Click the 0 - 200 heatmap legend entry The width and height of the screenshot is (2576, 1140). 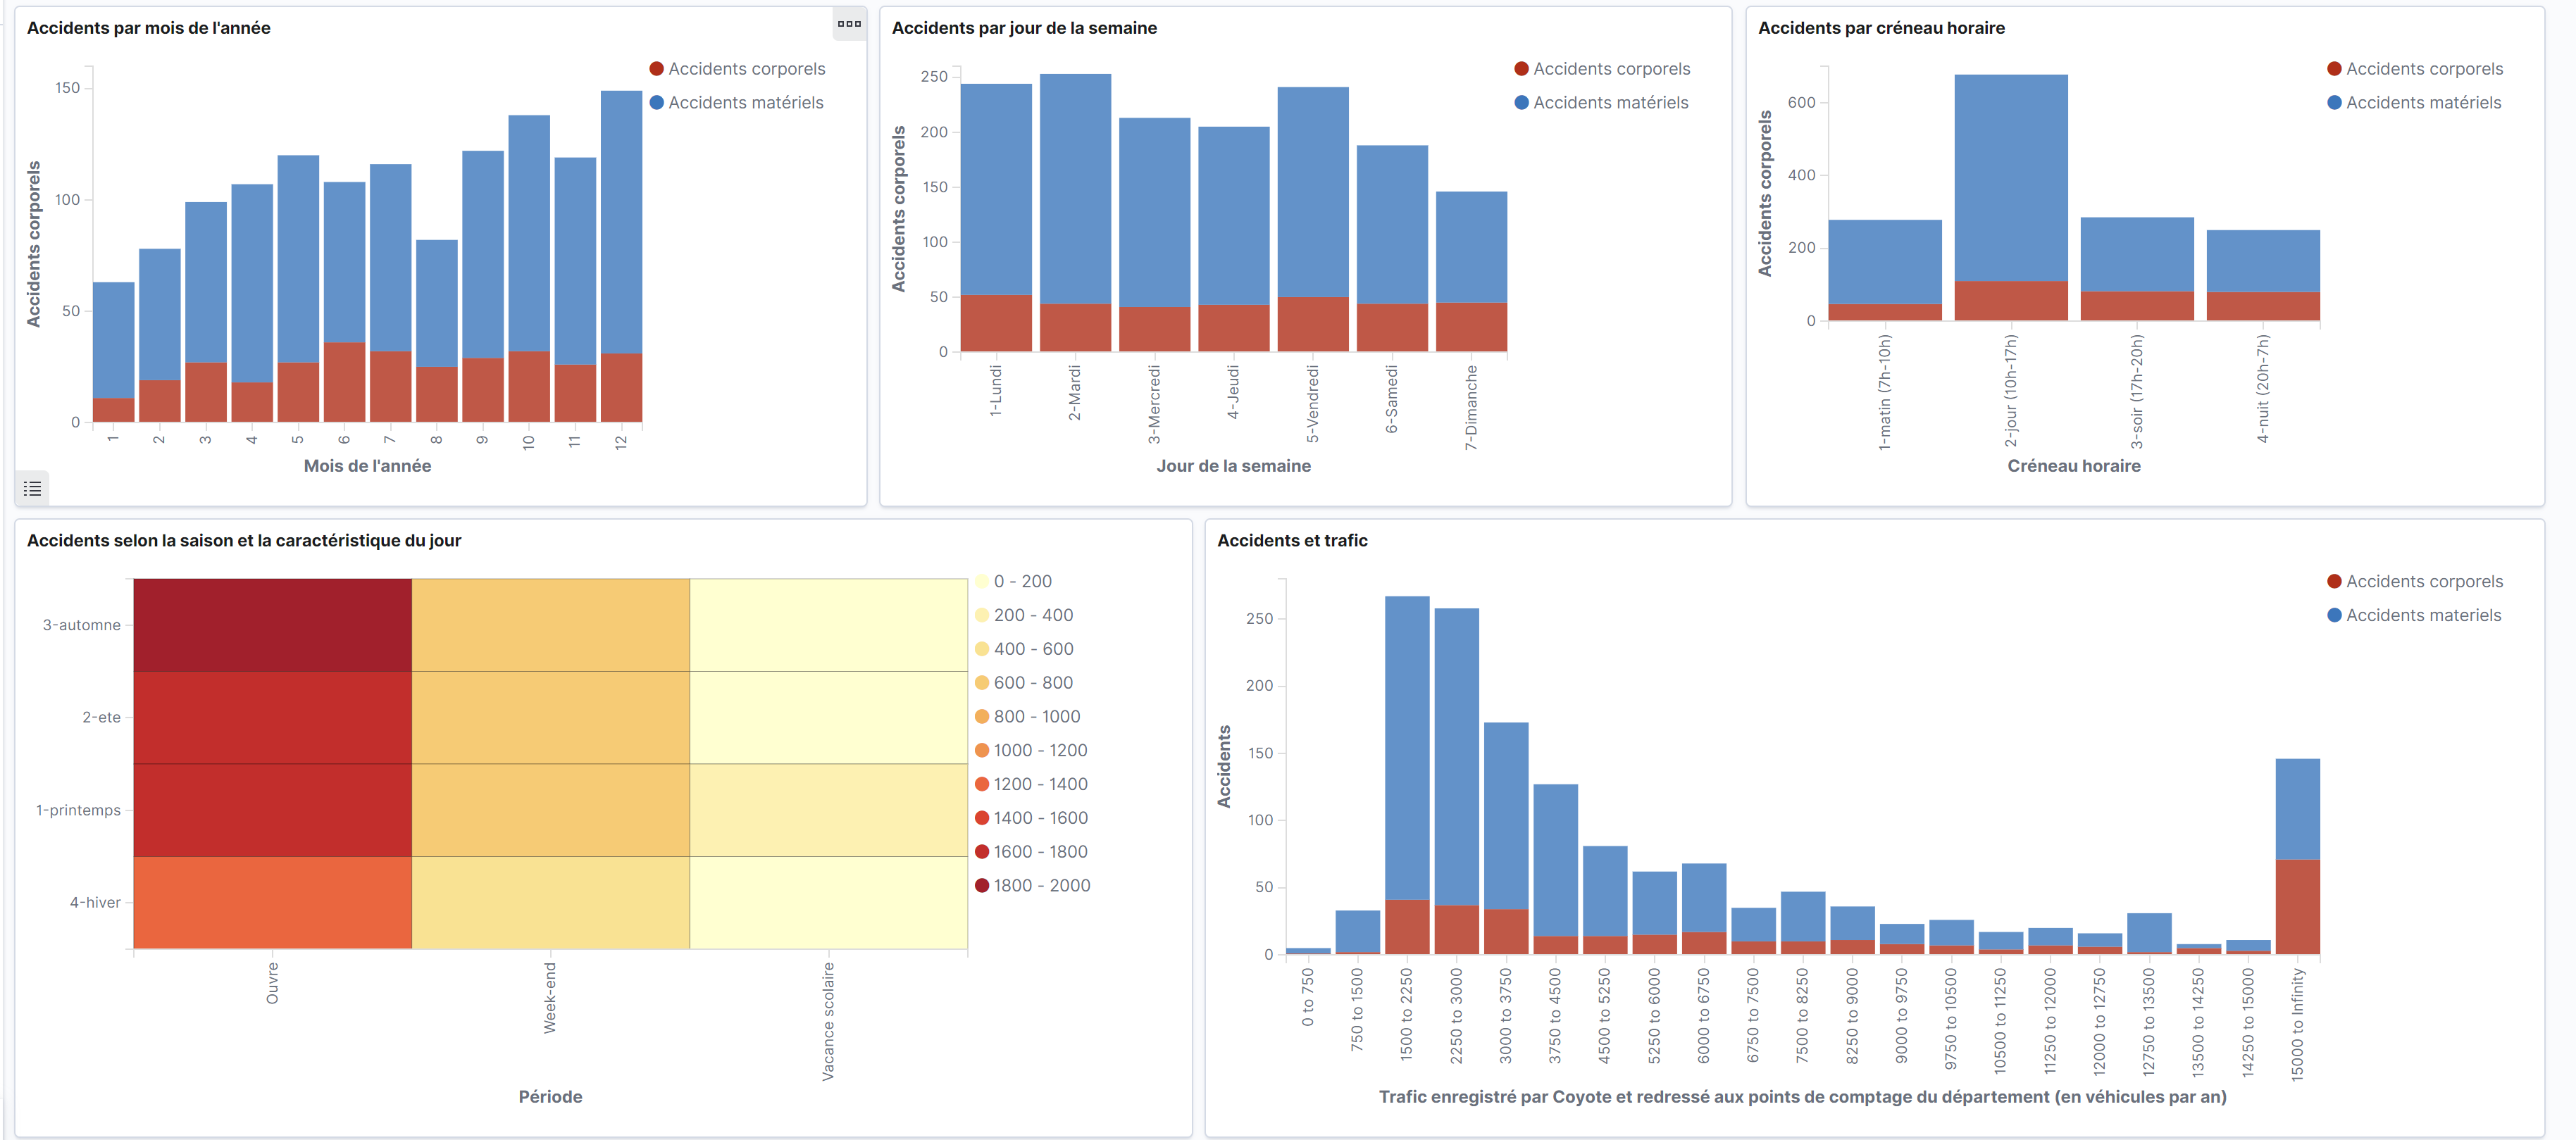click(x=1013, y=582)
